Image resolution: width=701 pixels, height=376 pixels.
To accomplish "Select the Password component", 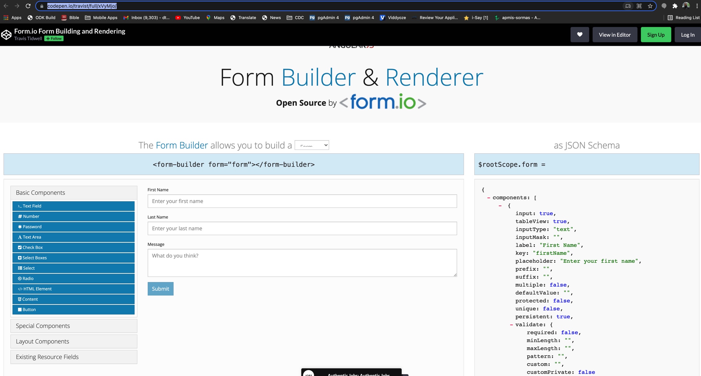I will click(73, 226).
